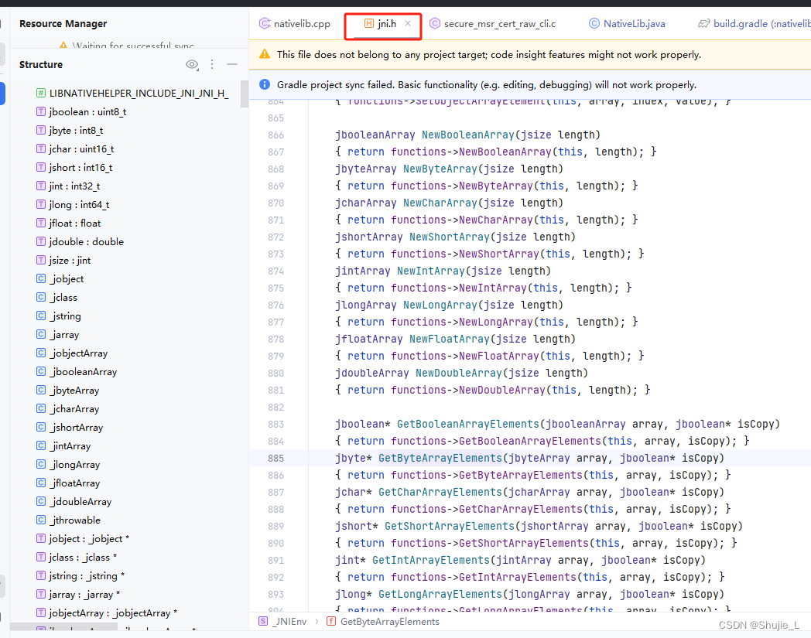Open the secure_msr_cert_raw_cli.c tab
This screenshot has height=638, width=811.
[x=493, y=24]
